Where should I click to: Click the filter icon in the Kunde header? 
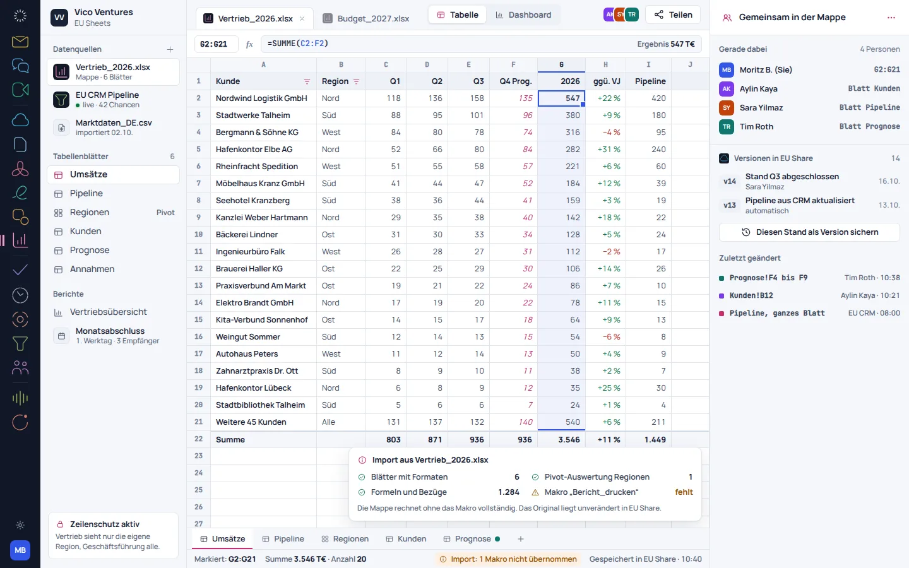(x=307, y=81)
